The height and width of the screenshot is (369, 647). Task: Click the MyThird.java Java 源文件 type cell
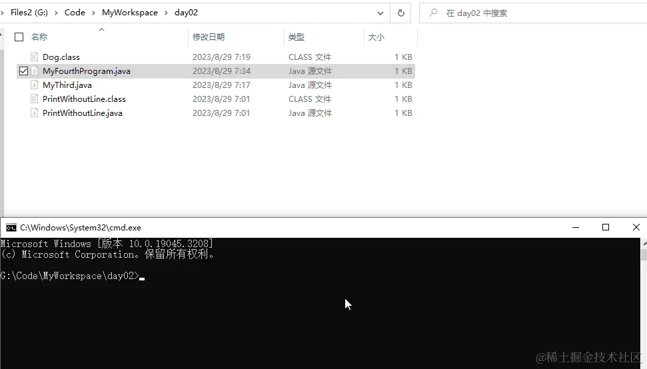click(x=310, y=85)
